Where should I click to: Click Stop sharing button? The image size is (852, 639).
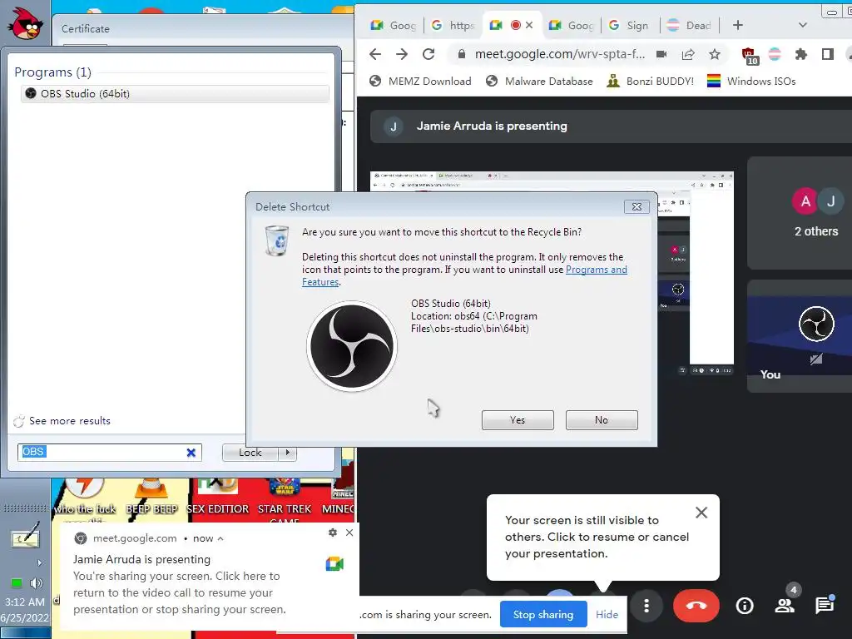[x=542, y=615]
